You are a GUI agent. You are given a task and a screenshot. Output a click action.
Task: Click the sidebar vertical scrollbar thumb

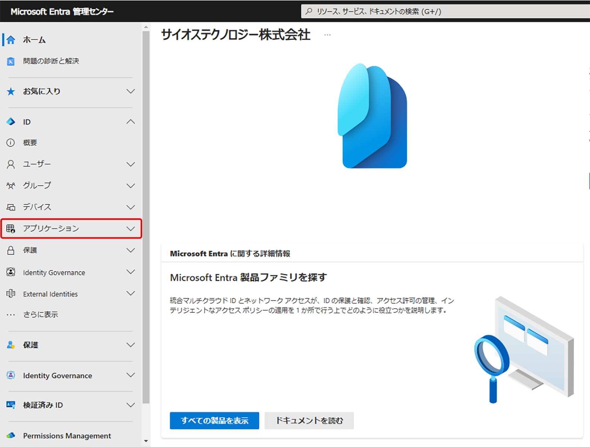(x=146, y=218)
